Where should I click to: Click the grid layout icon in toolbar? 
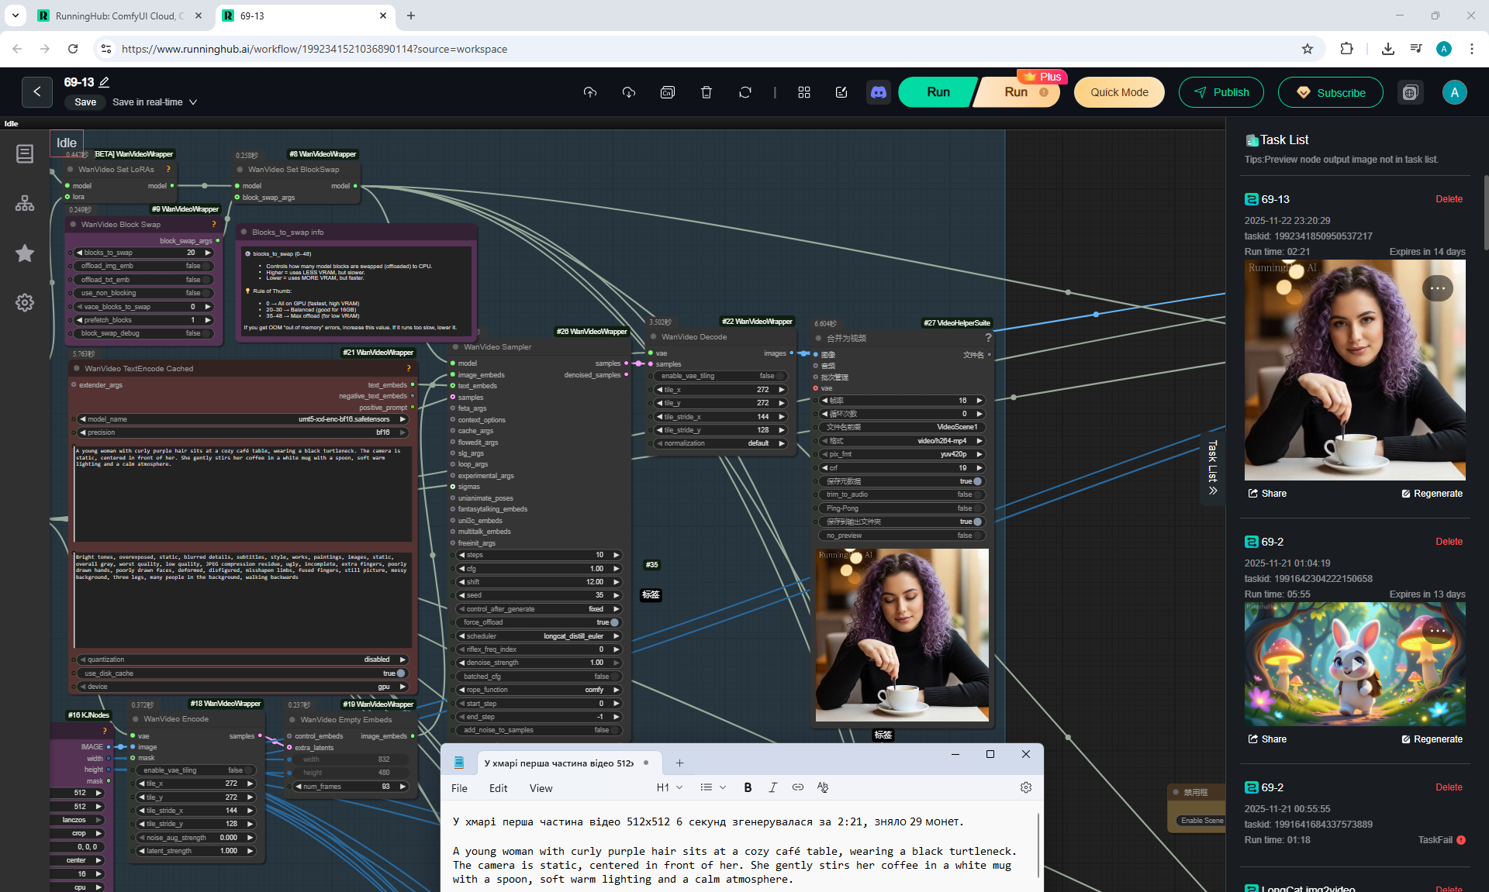[x=803, y=92]
